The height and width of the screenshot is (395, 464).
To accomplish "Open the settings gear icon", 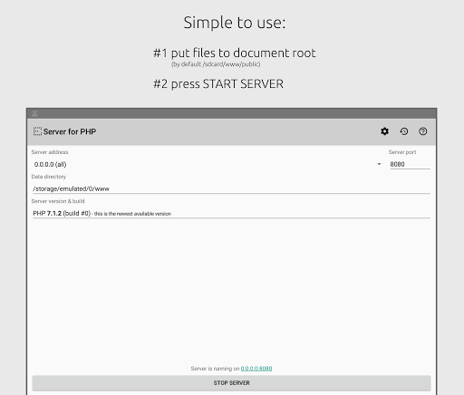I will [384, 131].
